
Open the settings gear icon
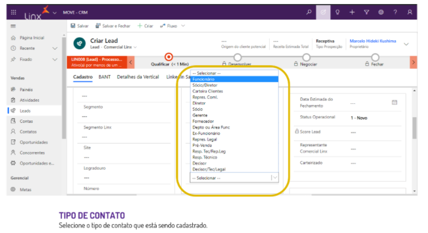click(x=381, y=12)
